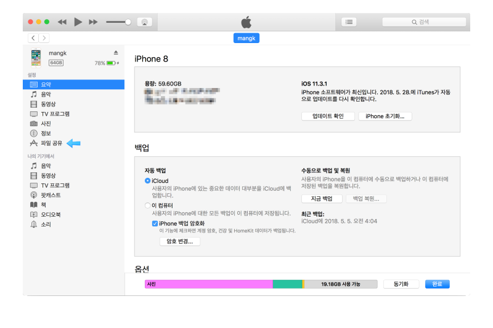
Task: Open the Up Next list icon
Action: (349, 22)
